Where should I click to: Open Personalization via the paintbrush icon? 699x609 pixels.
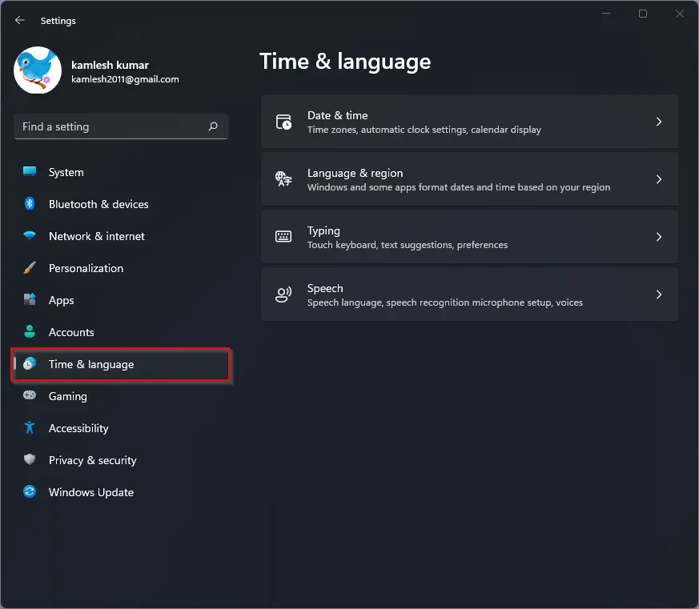(30, 268)
